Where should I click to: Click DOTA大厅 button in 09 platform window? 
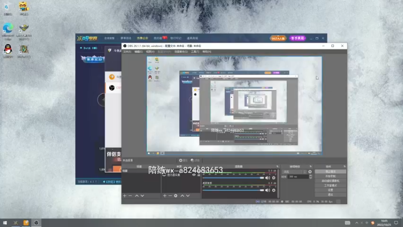[x=278, y=38]
